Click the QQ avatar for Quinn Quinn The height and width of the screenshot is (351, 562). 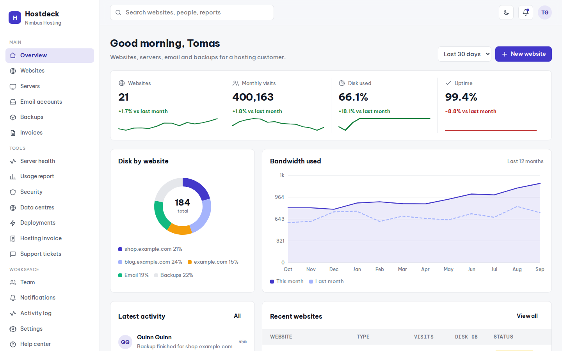pyautogui.click(x=125, y=342)
